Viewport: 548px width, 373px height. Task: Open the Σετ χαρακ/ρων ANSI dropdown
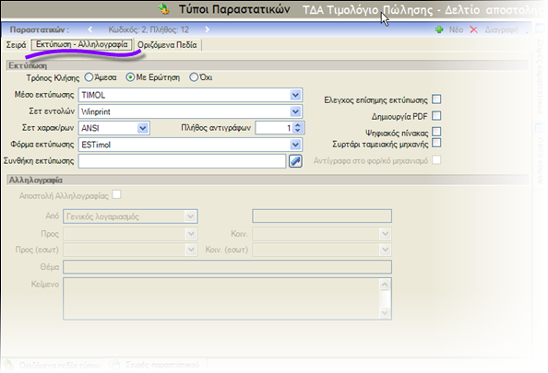[143, 128]
